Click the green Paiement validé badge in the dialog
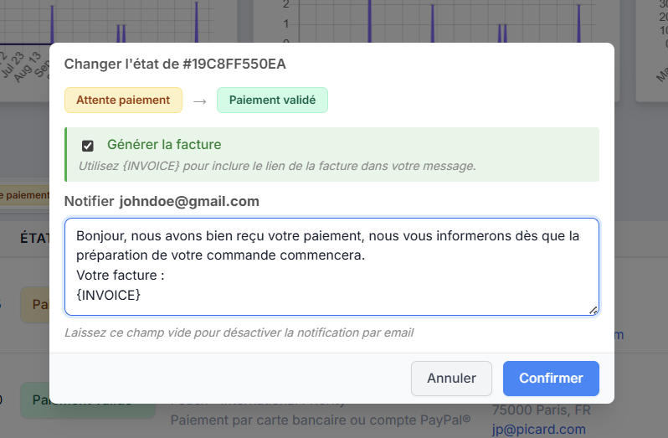The image size is (668, 438). [x=272, y=100]
